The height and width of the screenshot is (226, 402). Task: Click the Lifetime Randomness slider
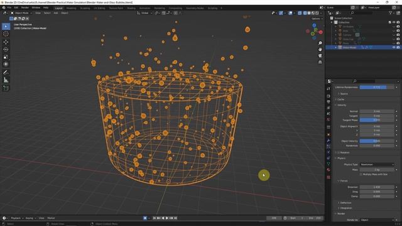click(x=377, y=87)
